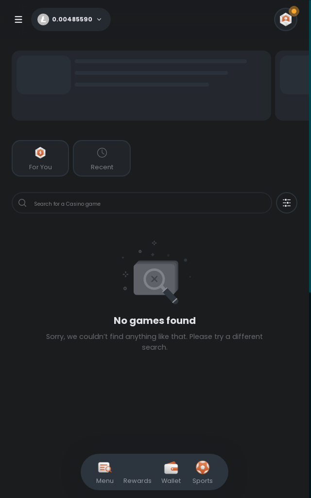Open the Wallet from bottom navigation

(171, 473)
